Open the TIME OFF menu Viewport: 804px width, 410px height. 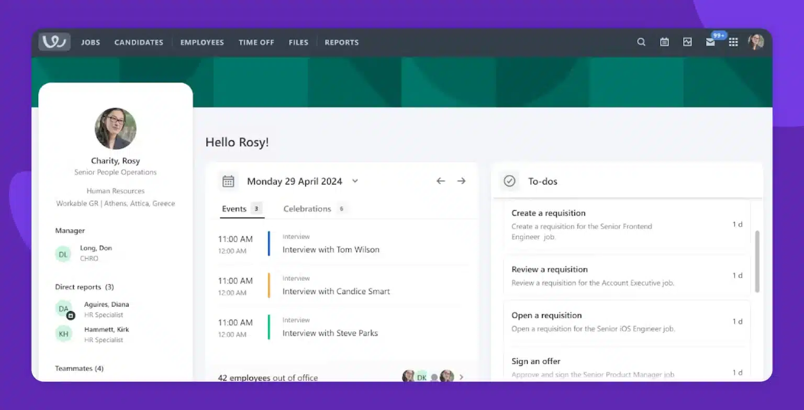point(256,42)
